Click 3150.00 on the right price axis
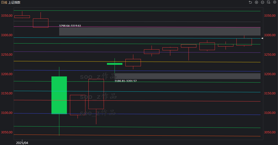The image size is (278, 145). click(270, 93)
